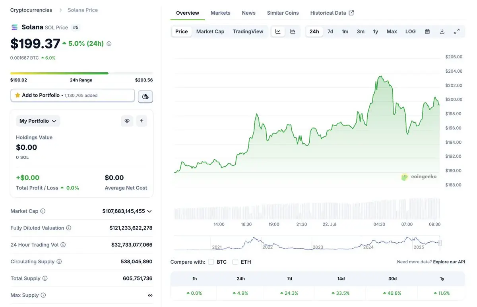The height and width of the screenshot is (307, 477).
Task: Click the star icon on Add to Portfolio
Action: (17, 95)
